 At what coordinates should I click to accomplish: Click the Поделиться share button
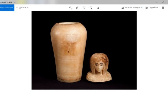(152, 8)
